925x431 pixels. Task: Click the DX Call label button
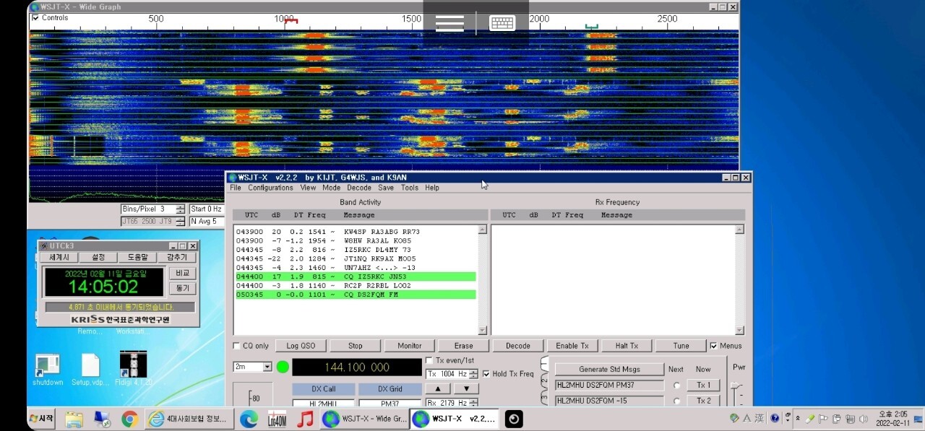tap(324, 389)
